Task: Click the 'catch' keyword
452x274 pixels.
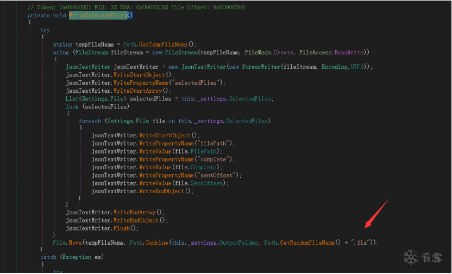Action: tap(48, 257)
